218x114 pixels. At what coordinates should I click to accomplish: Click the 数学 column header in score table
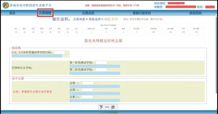click(x=24, y=29)
